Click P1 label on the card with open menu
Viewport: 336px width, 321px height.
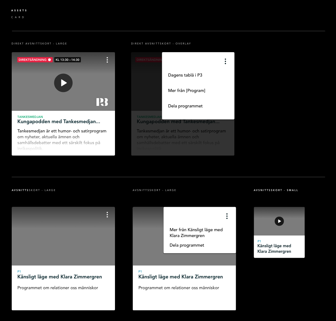point(140,271)
